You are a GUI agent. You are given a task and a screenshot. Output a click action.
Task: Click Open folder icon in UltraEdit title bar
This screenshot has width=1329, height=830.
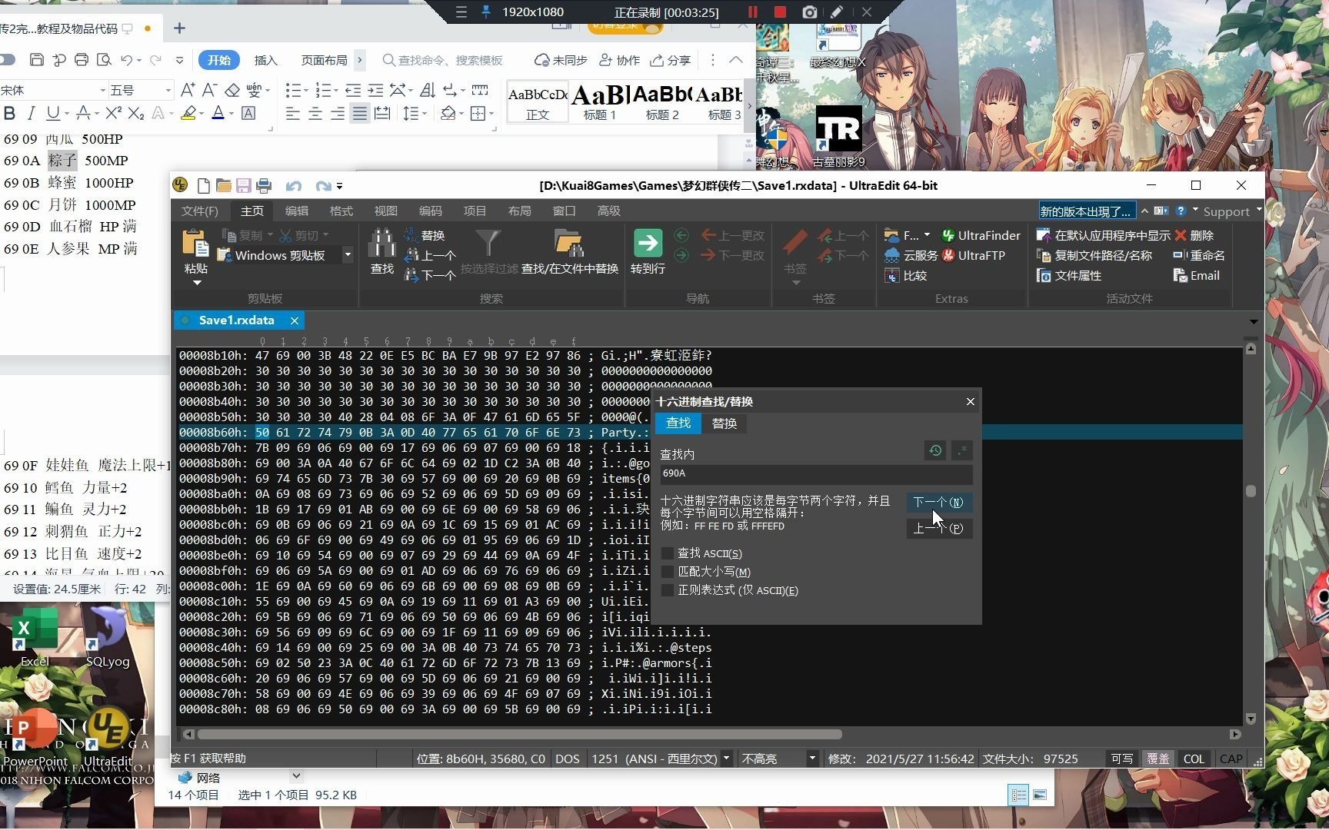click(x=224, y=185)
